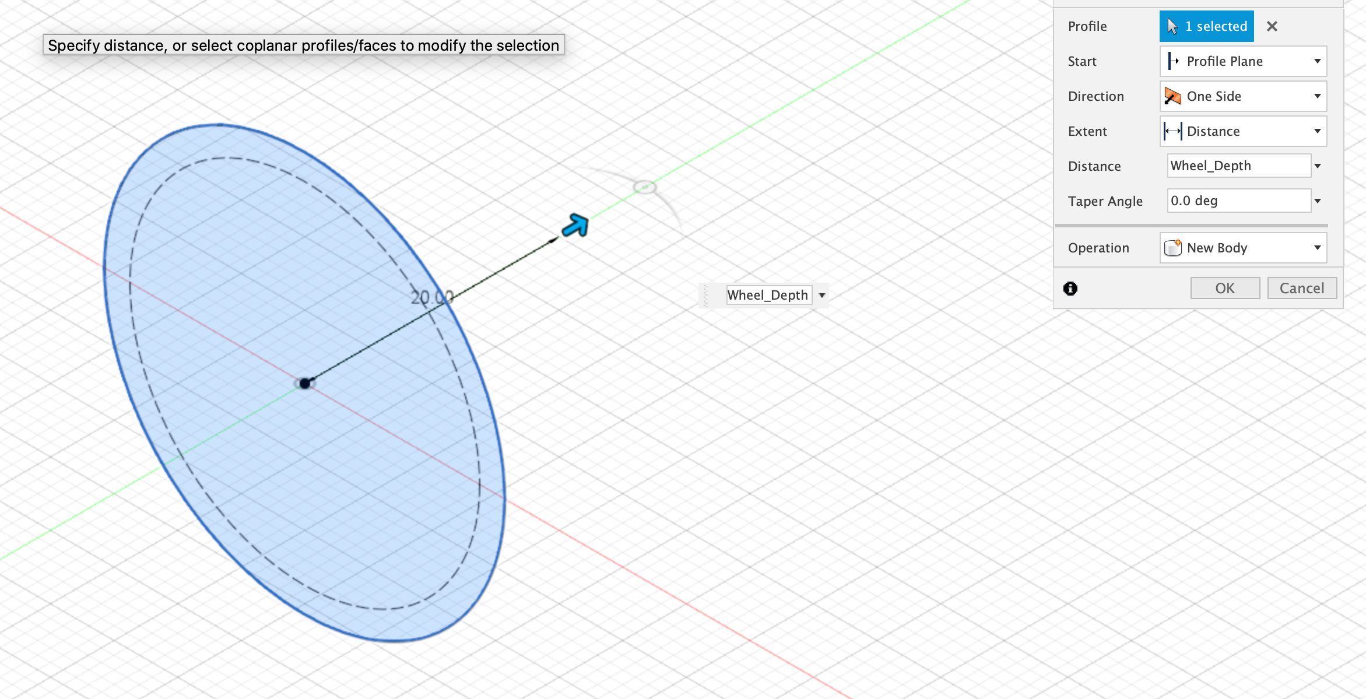Click the floating Wheel_Depth input in canvas
This screenshot has width=1366, height=699.
coord(768,295)
